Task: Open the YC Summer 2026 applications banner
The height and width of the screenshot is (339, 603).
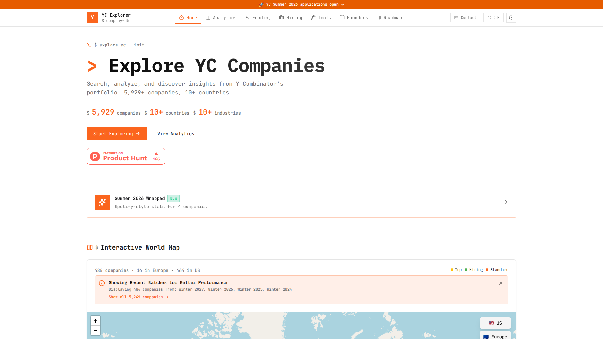Action: [301, 4]
